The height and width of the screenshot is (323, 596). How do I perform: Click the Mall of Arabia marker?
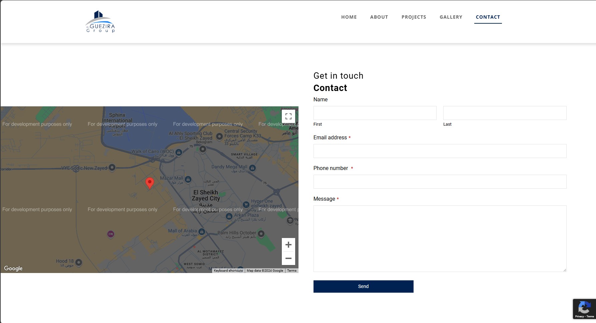pyautogui.click(x=201, y=232)
